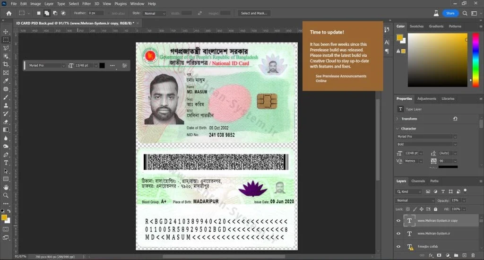The image size is (484, 260).
Task: Select the Move tool
Action: (x=6, y=32)
